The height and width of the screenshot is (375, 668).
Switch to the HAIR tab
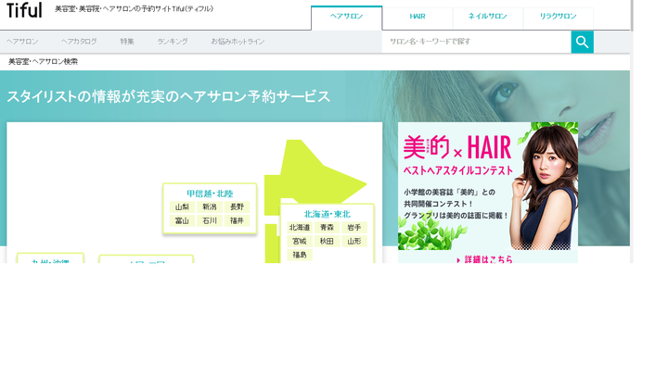tap(417, 17)
